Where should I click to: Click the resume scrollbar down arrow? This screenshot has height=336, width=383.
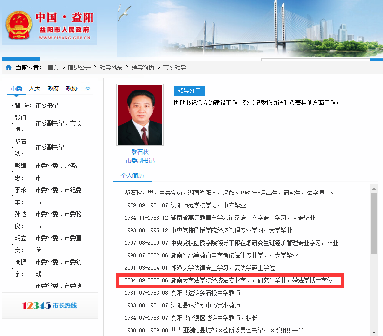(x=374, y=331)
